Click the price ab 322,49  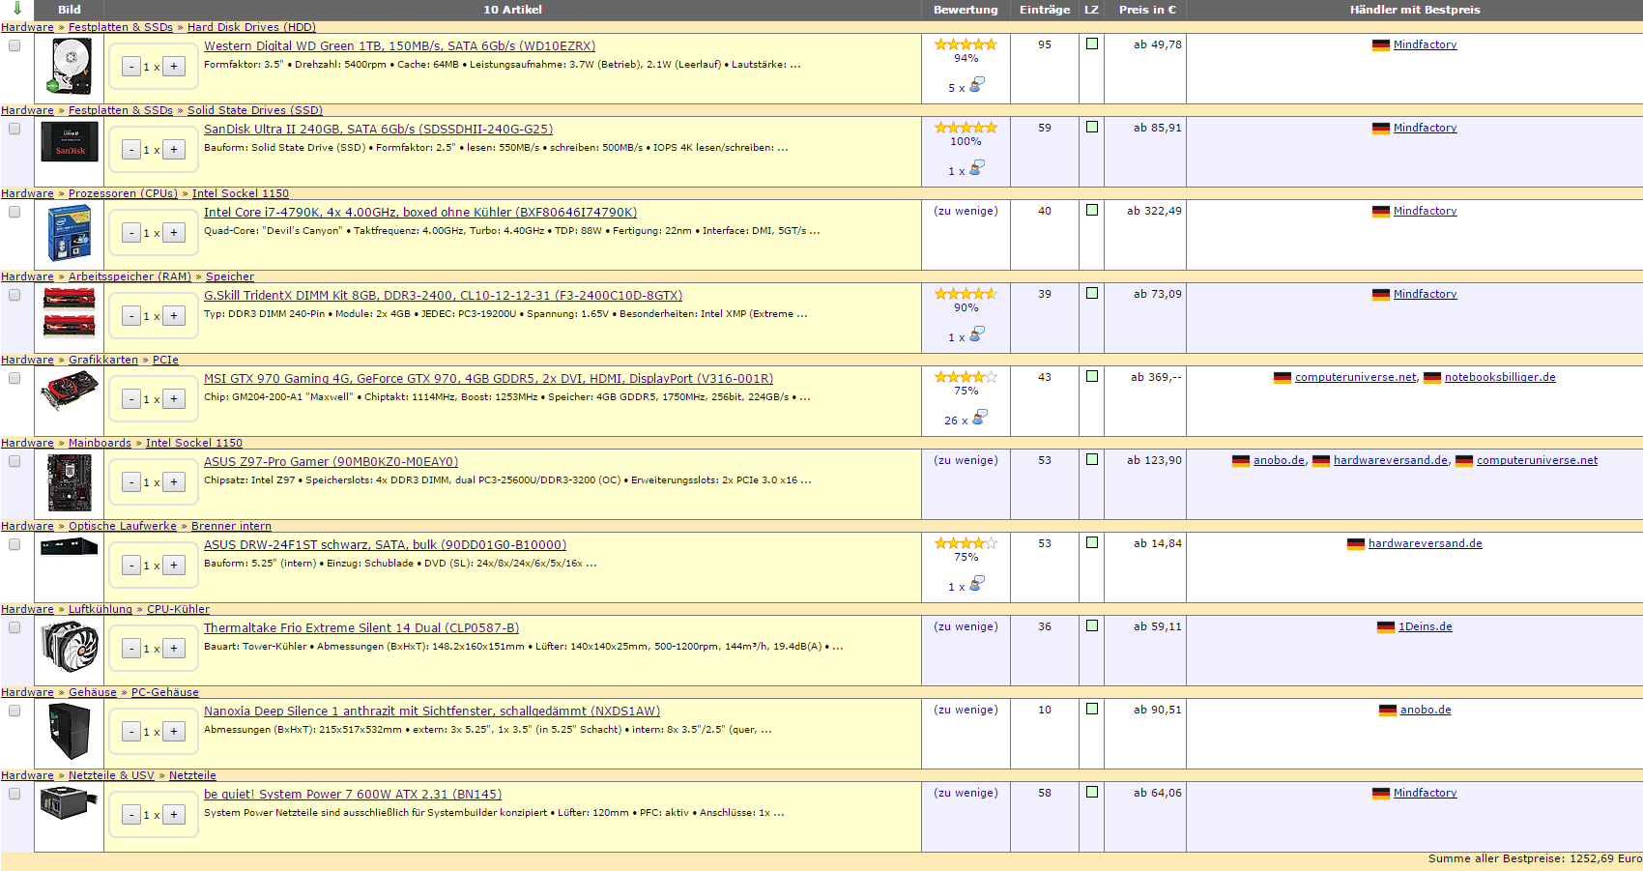point(1154,211)
